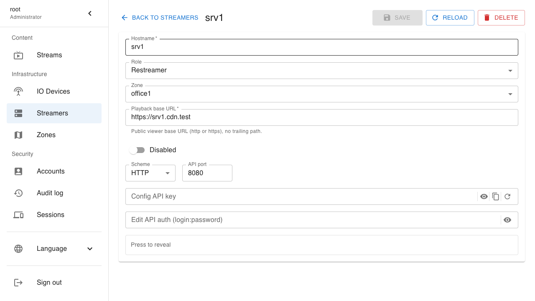The image size is (535, 301).
Task: Show the Edit API auth password
Action: coord(507,219)
